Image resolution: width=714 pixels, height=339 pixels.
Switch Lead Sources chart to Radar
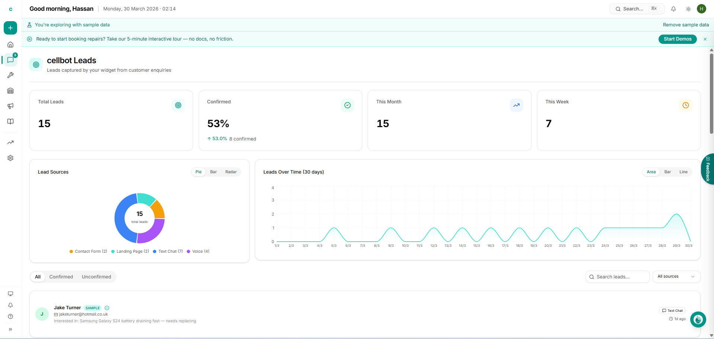point(231,172)
